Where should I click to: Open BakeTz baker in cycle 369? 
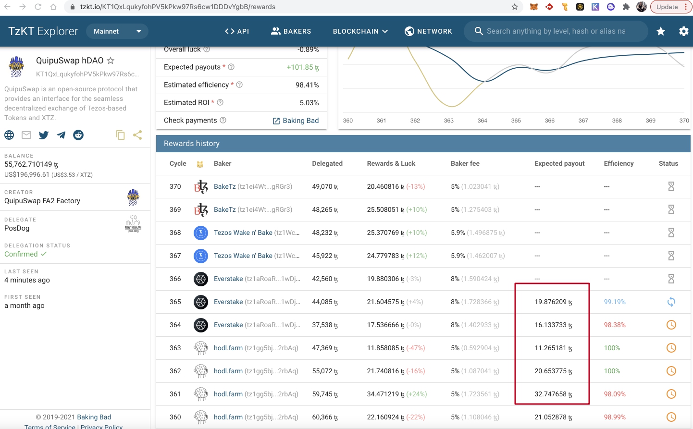tap(225, 209)
